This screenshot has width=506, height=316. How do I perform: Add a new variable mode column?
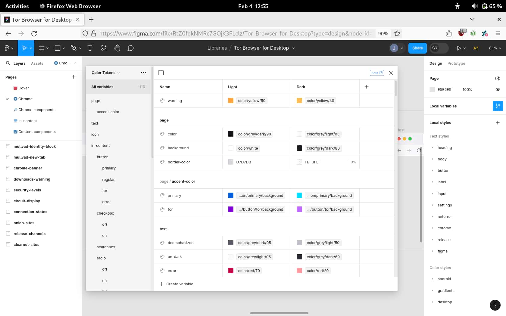(x=367, y=87)
